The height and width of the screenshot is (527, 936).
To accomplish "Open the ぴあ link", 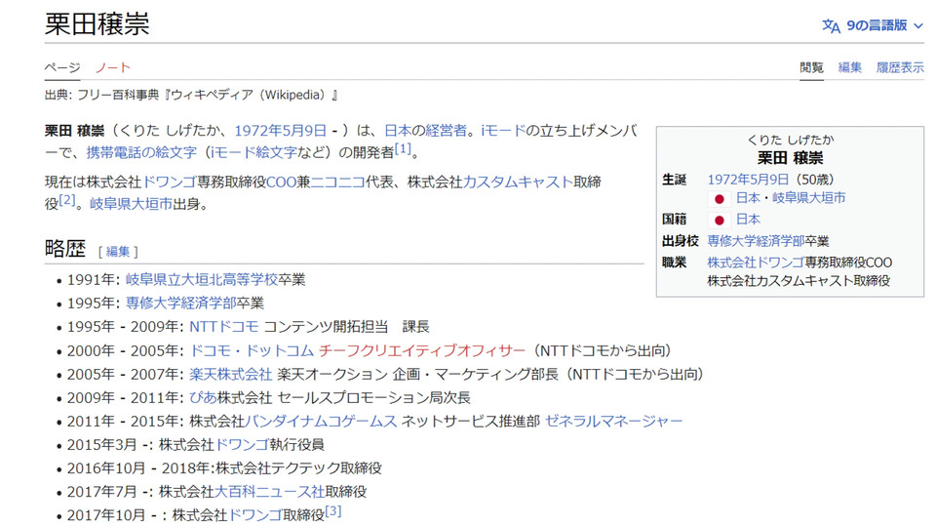I will 203,397.
